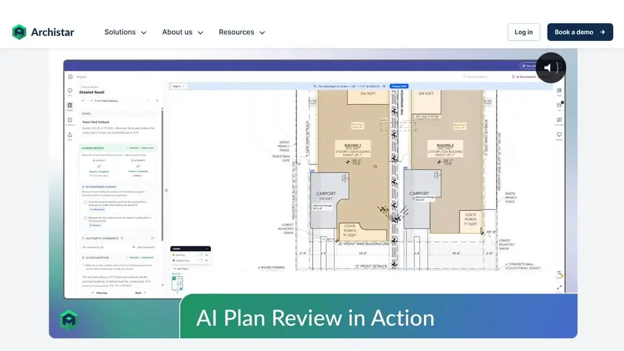Viewport: 624px width, 351px height.
Task: Open the Info icon in left sidebar
Action: 70,91
